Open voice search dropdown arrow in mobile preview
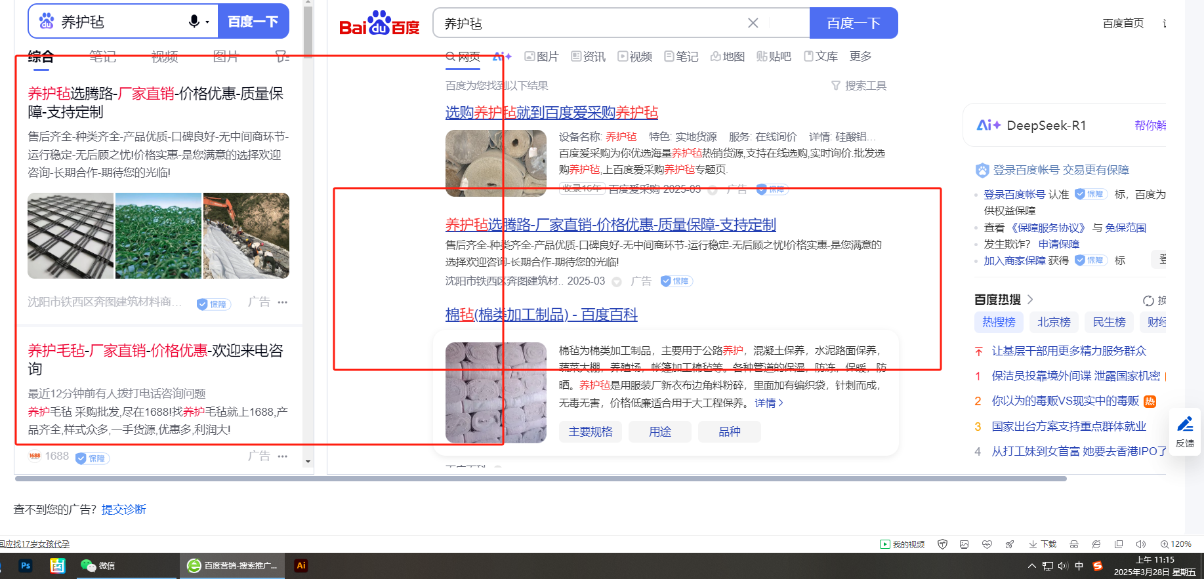Image resolution: width=1204 pixels, height=579 pixels. (x=207, y=22)
